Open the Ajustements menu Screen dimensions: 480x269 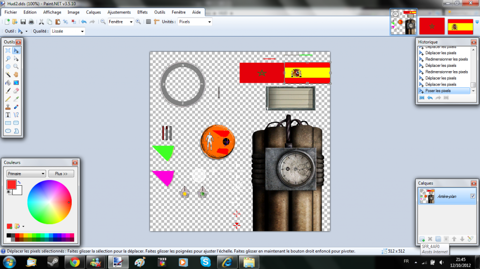119,12
